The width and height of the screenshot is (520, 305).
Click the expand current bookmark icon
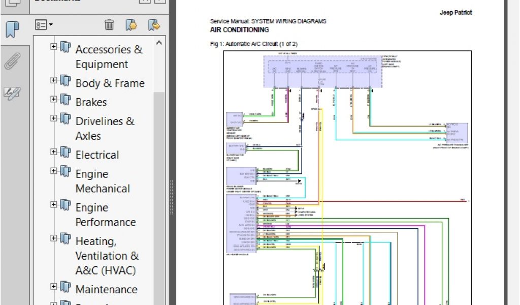click(x=153, y=24)
